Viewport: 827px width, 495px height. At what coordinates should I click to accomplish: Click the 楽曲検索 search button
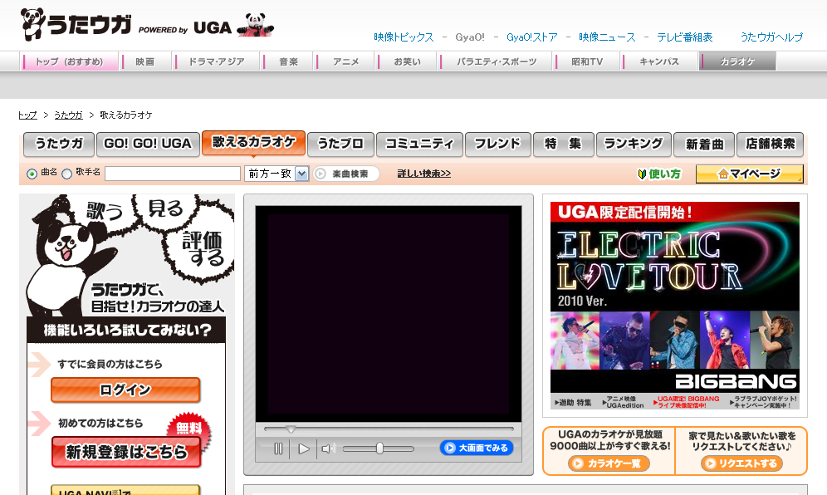346,174
